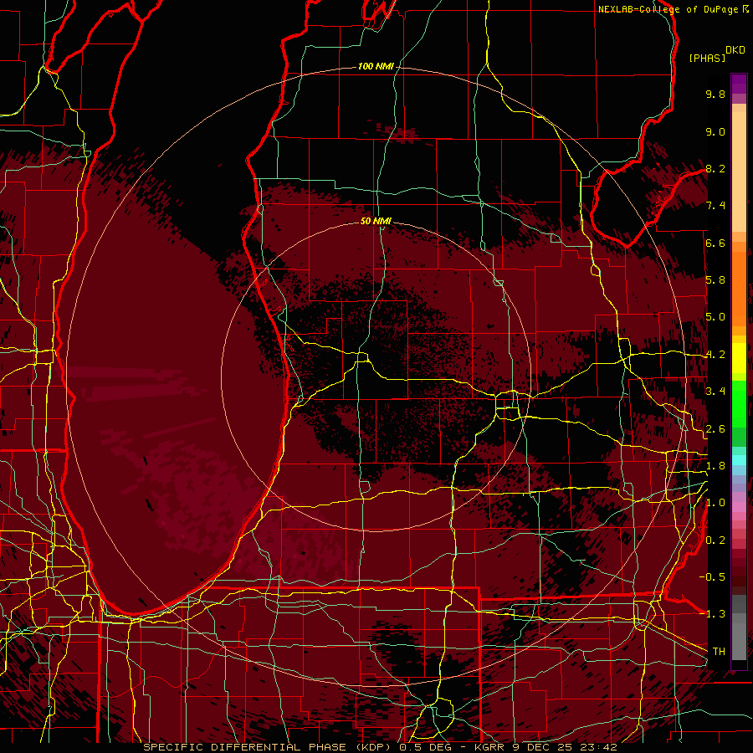Pick the purple top segment of color bar
Image resolution: width=753 pixels, height=753 pixels.
pyautogui.click(x=739, y=84)
